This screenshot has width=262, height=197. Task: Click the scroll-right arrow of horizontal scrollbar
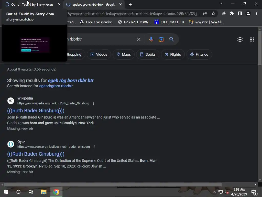coord(256,185)
